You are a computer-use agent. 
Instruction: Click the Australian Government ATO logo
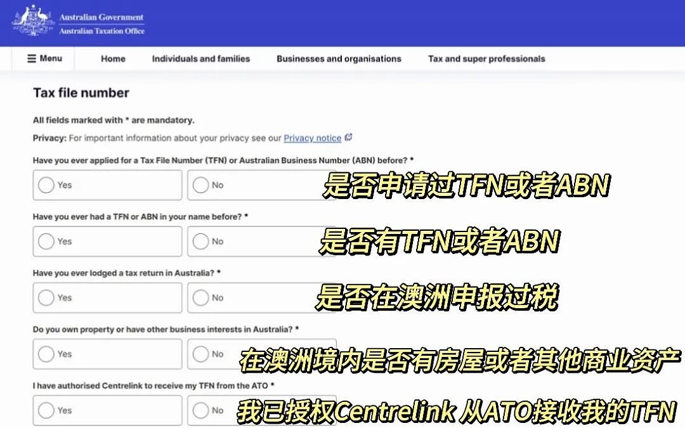click(79, 21)
